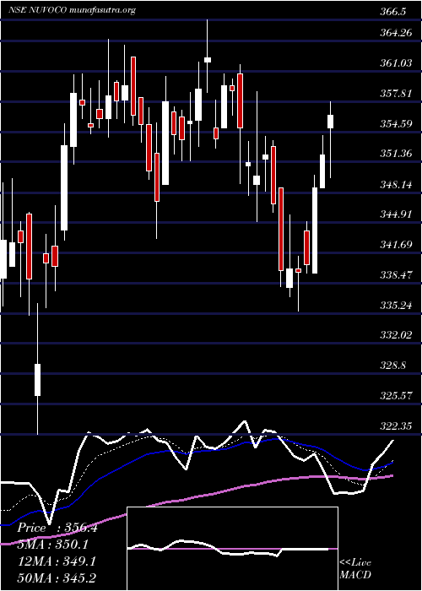Click the <<Live MACD label
This screenshot has width=422, height=591.
click(355, 569)
